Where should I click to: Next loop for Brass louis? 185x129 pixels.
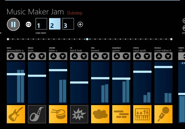pos(42,56)
